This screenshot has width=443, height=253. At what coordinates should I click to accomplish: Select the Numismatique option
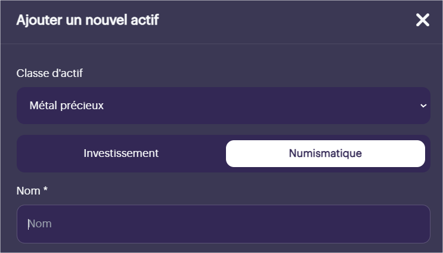(x=326, y=153)
